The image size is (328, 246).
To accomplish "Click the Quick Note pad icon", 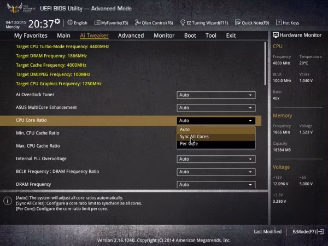I will point(238,22).
